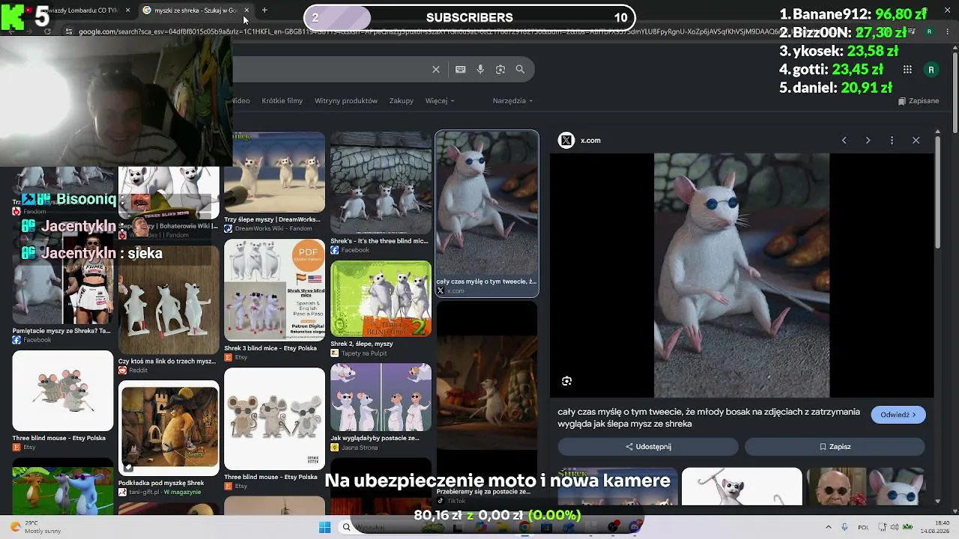
Task: Switch to the Witryny produktów tab
Action: point(346,101)
